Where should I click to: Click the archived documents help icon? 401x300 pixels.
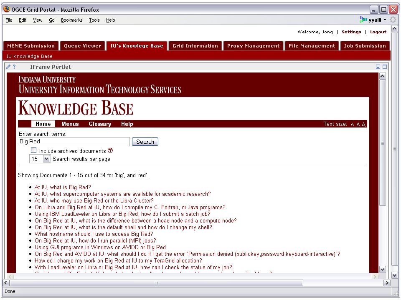(x=110, y=150)
